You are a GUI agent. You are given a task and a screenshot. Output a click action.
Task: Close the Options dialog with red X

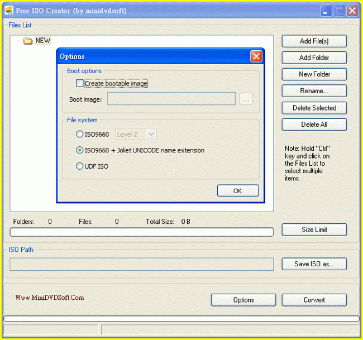tap(256, 56)
